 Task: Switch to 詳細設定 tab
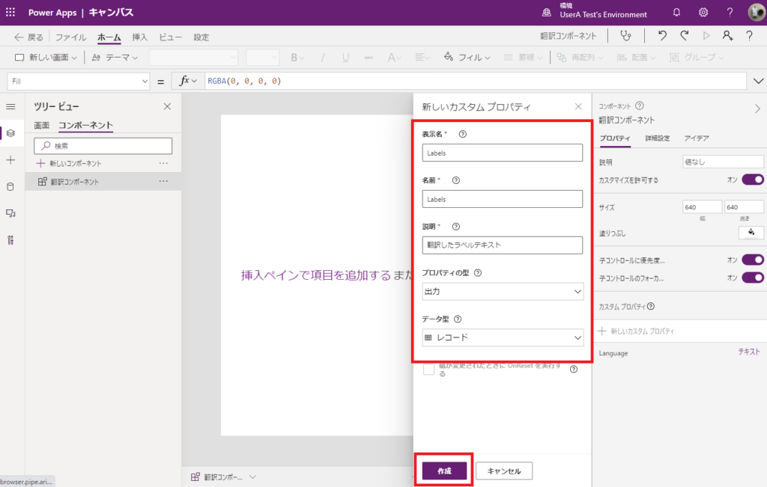pyautogui.click(x=657, y=138)
